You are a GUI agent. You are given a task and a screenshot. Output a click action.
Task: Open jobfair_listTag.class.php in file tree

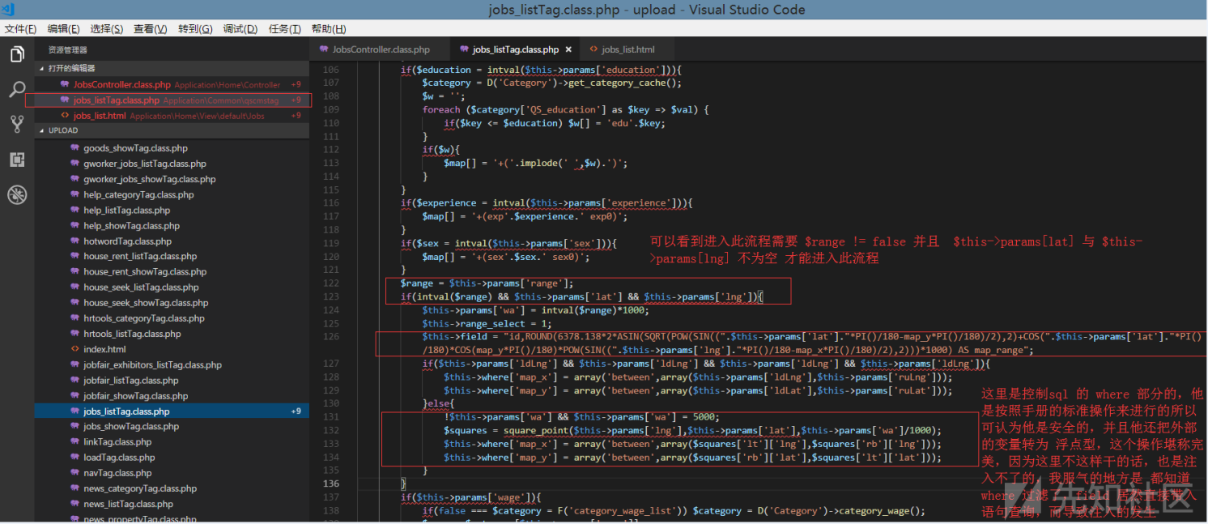pyautogui.click(x=130, y=380)
